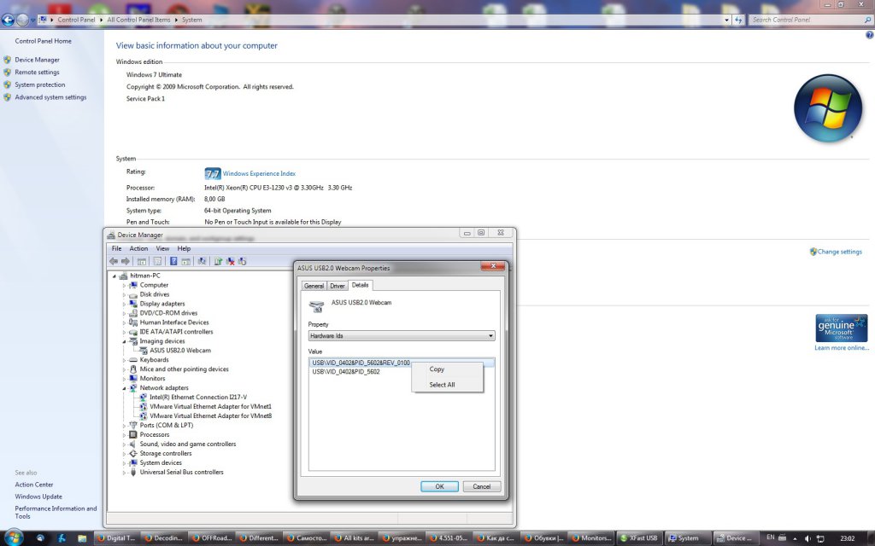Screen dimensions: 875x546
Task: Click the Control Panel back navigation arrow
Action: tap(8, 20)
